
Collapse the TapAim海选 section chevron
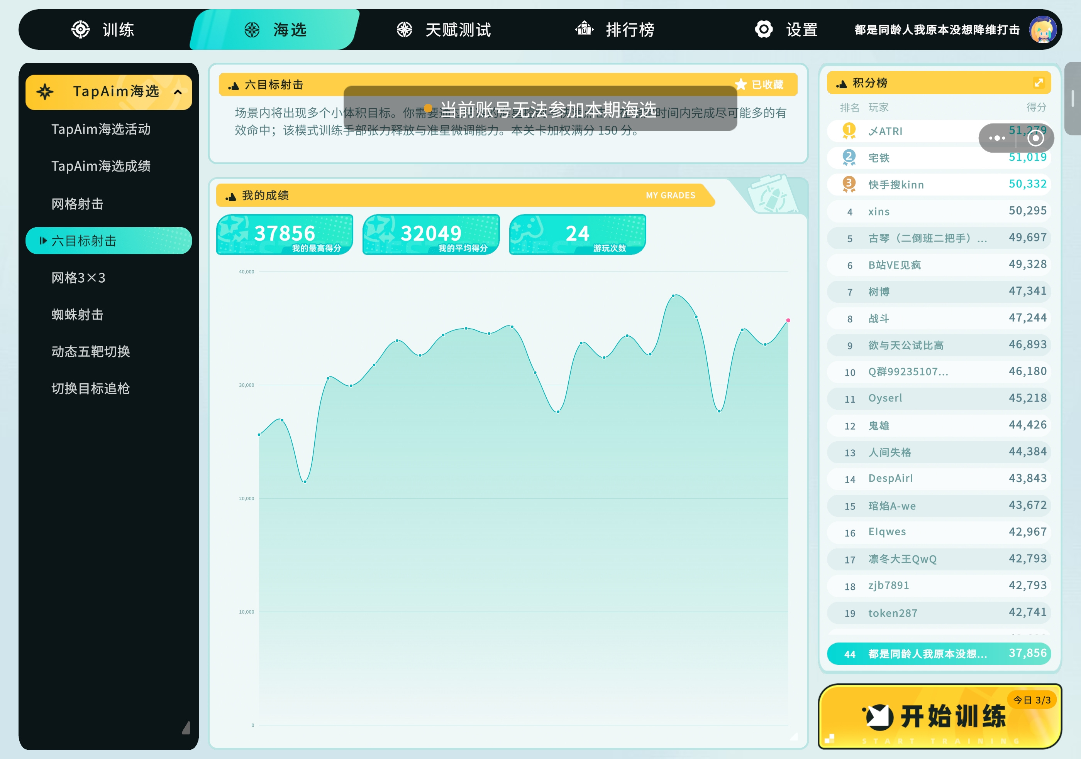[178, 92]
